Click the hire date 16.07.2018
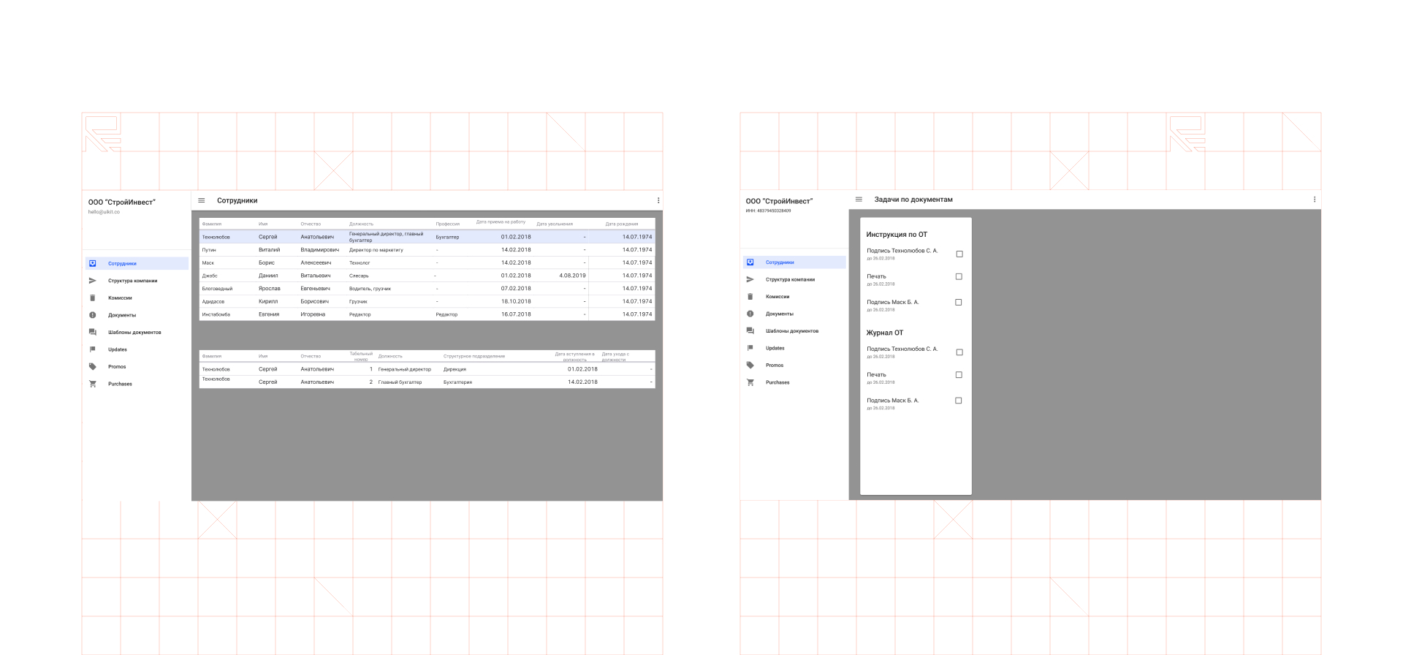 point(516,314)
